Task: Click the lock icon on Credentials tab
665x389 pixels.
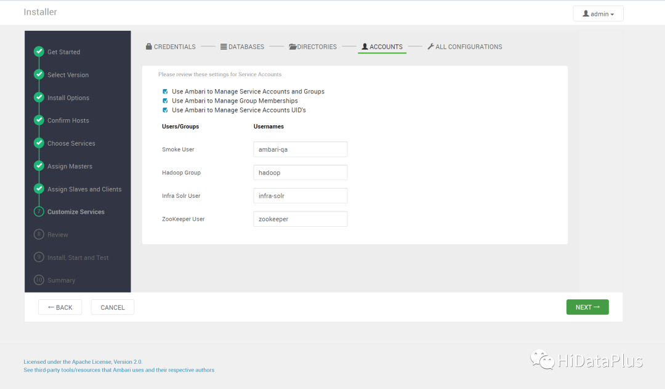Action: coord(149,47)
